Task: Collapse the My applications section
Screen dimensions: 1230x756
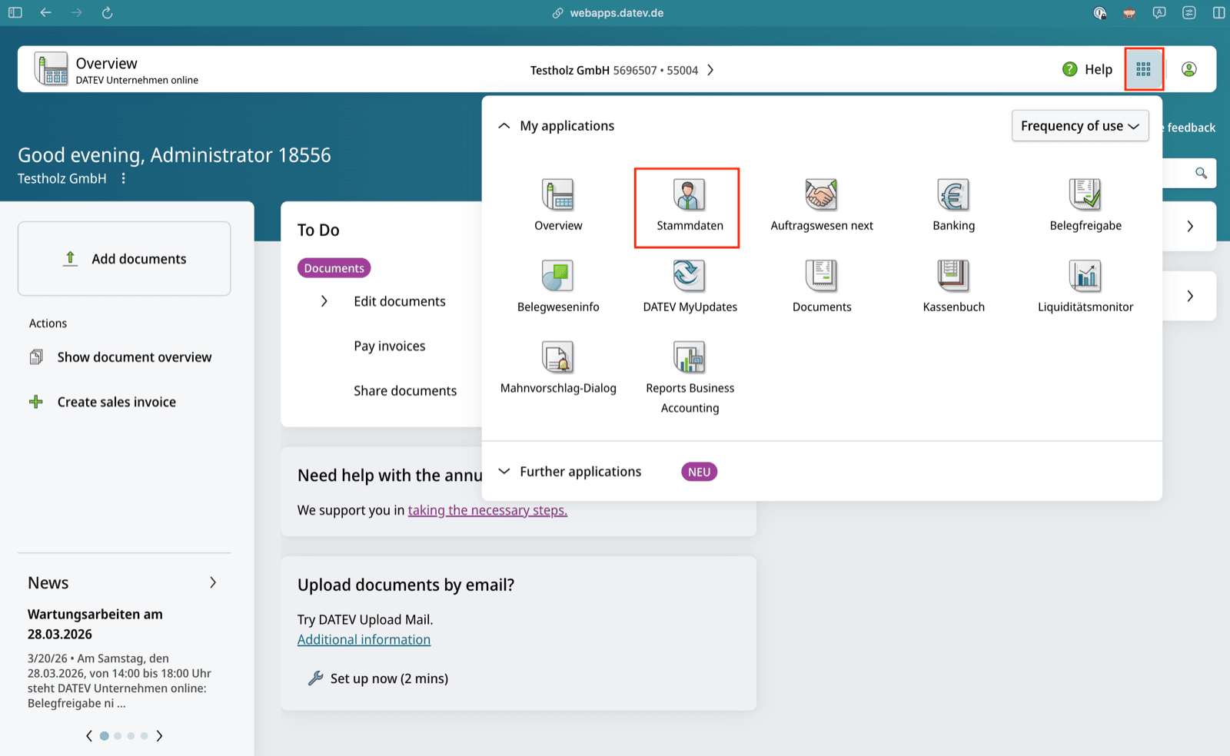Action: (x=504, y=126)
